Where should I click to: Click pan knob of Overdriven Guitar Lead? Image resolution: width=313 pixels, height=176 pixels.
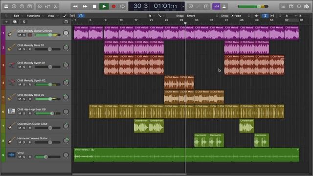pyautogui.click(x=66, y=126)
